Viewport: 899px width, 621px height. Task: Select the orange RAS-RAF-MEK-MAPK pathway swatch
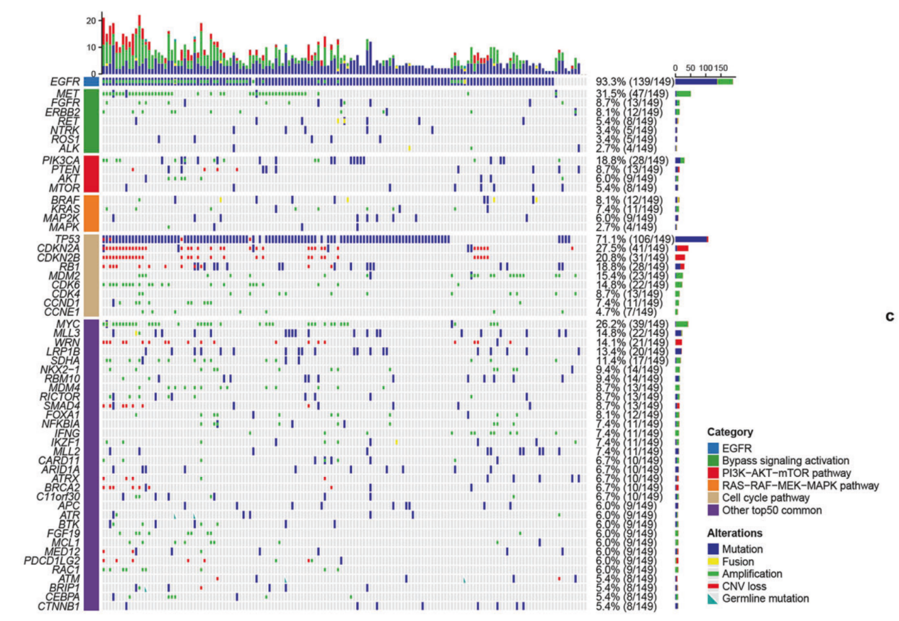click(x=713, y=485)
